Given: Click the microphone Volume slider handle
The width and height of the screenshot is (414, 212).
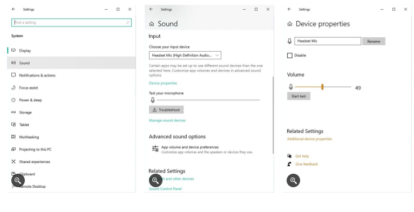Looking at the screenshot, I should [322, 87].
